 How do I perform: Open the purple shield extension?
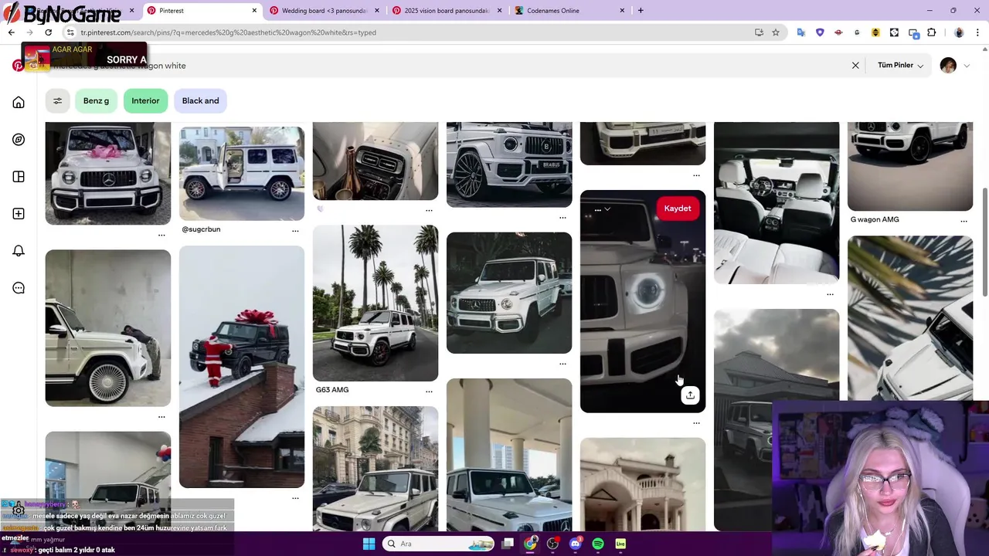click(x=820, y=32)
